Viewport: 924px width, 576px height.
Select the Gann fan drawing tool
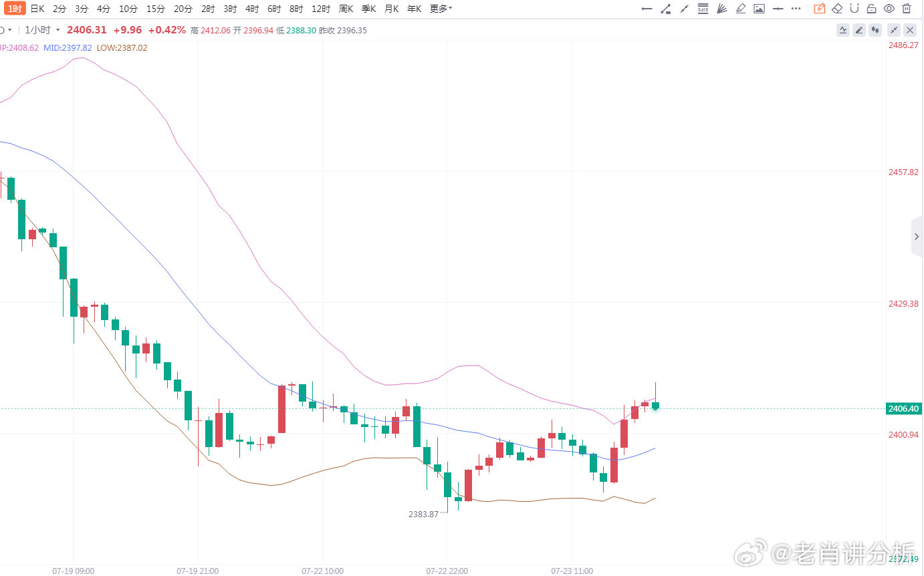[721, 9]
